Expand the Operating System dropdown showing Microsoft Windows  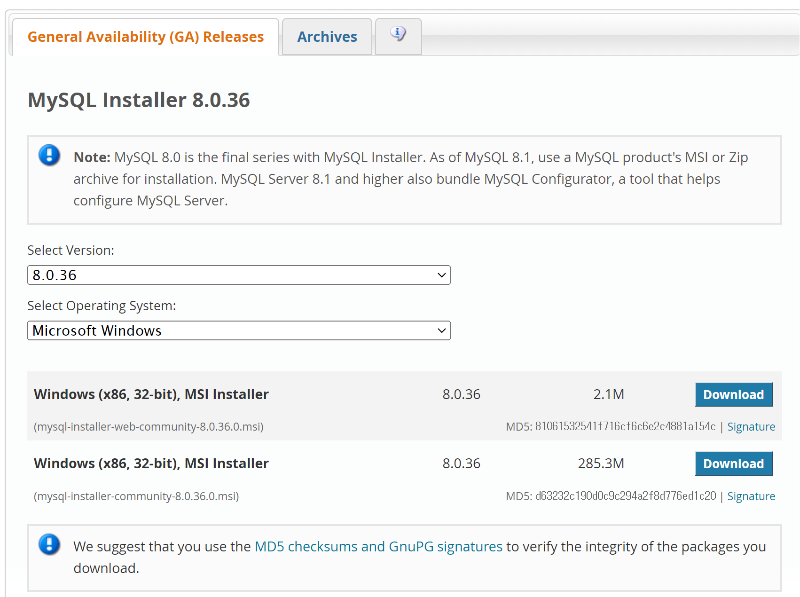(x=239, y=330)
